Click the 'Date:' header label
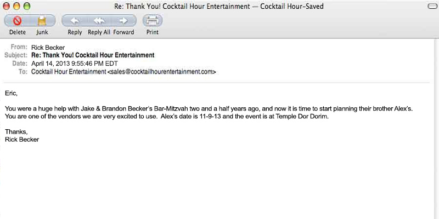 click(20, 64)
